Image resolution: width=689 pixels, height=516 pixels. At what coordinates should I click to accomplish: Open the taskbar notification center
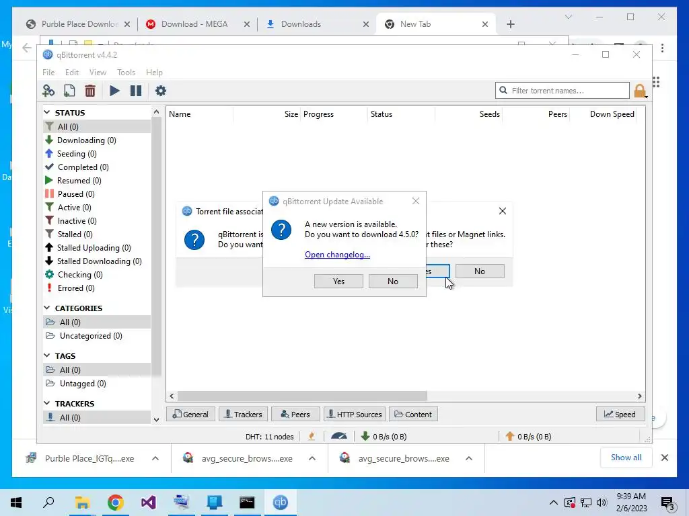click(667, 503)
